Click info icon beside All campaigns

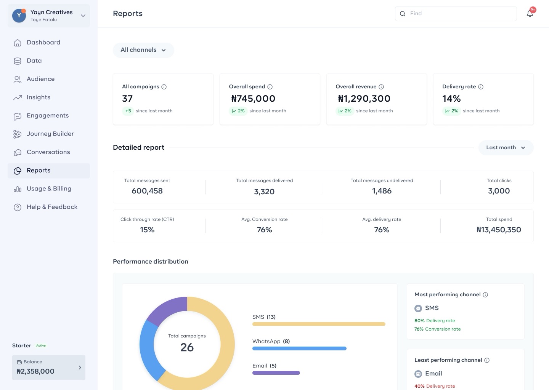click(x=164, y=87)
